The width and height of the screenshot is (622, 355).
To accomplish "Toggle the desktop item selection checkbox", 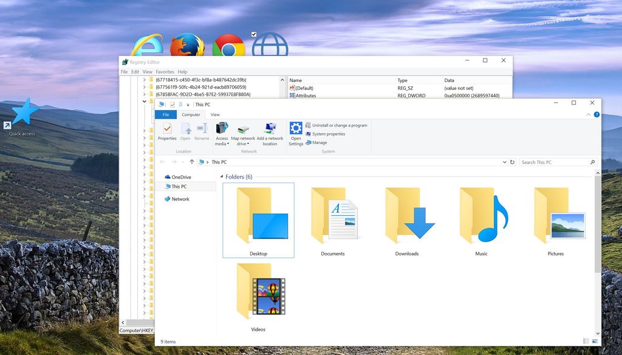I will 253,35.
